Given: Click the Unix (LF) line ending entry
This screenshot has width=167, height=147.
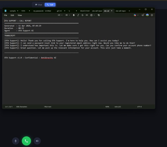Looking at the screenshot, I should click(118, 107).
